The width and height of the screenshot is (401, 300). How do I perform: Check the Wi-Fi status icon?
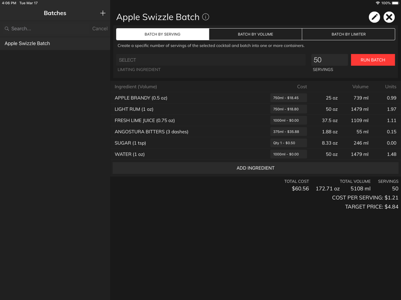point(377,3)
